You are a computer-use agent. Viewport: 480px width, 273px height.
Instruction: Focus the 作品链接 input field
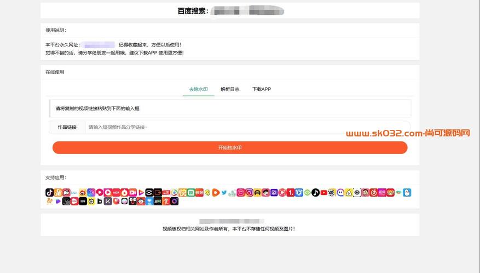[247, 127]
